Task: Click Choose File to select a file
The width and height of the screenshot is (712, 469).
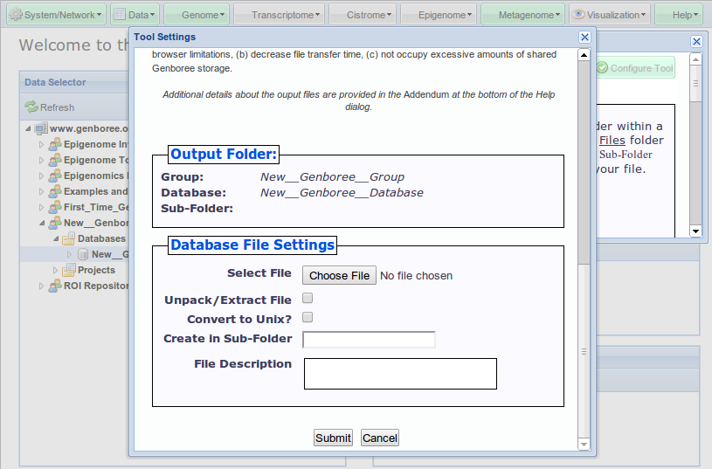Action: pos(339,275)
